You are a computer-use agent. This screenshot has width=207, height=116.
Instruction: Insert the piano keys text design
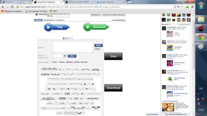click(x=49, y=69)
